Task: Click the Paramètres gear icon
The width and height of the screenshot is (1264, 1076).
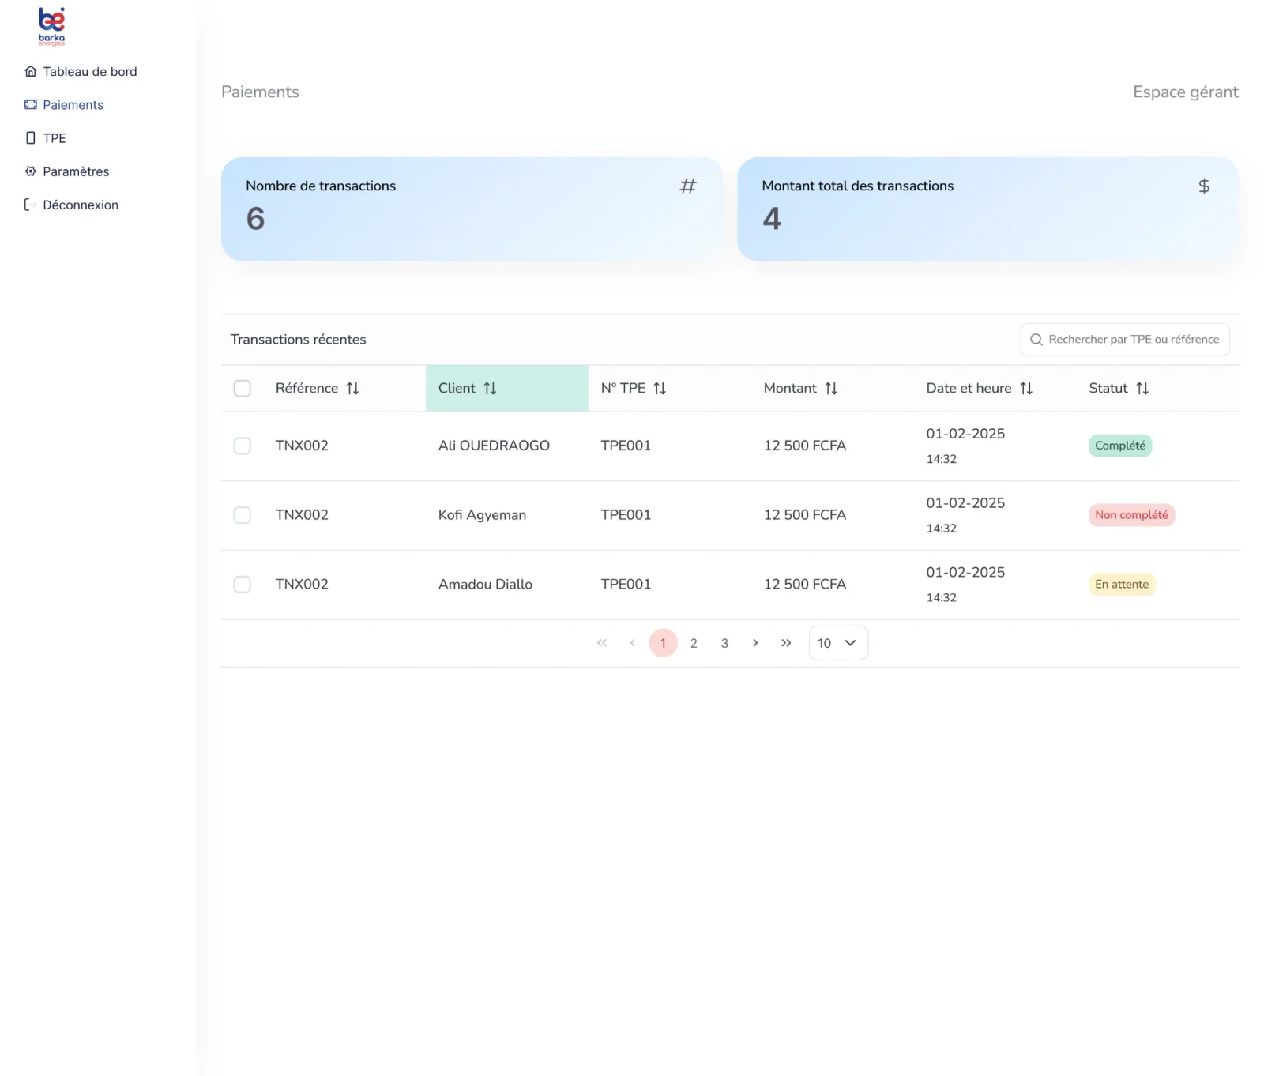Action: click(x=31, y=171)
